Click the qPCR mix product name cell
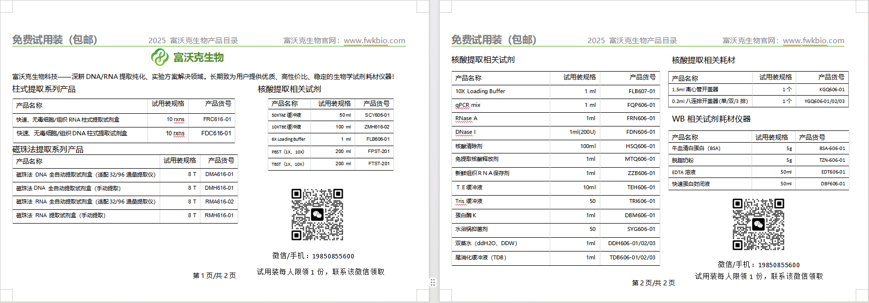Image resolution: width=869 pixels, height=303 pixels. (x=468, y=105)
